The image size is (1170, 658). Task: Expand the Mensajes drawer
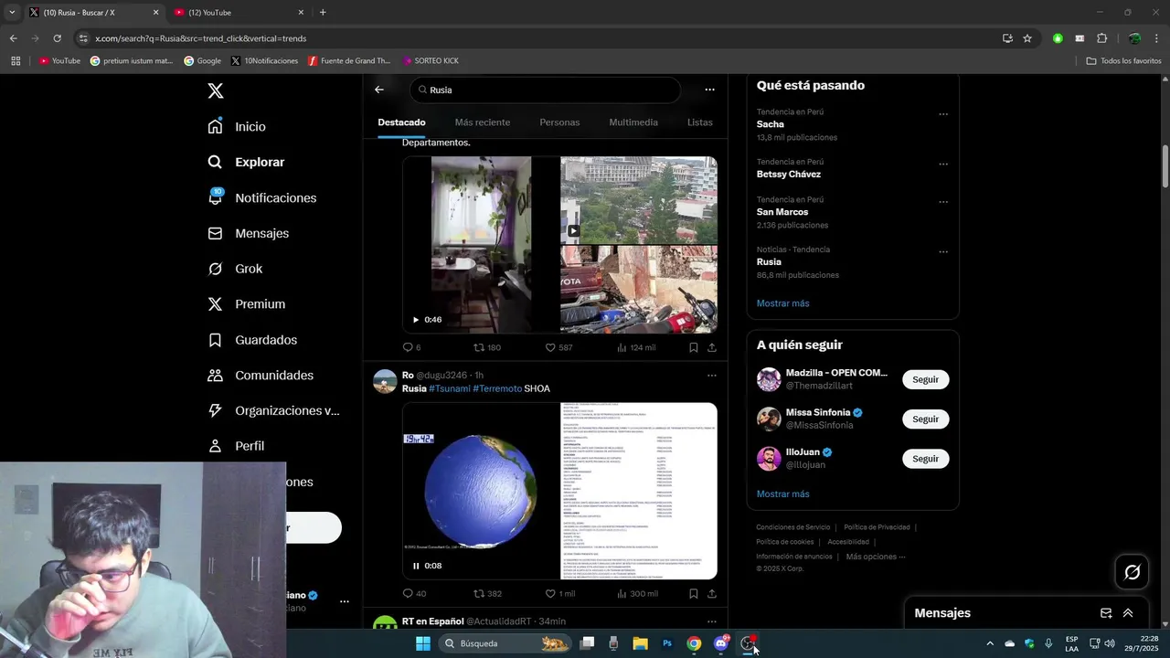click(x=1128, y=613)
